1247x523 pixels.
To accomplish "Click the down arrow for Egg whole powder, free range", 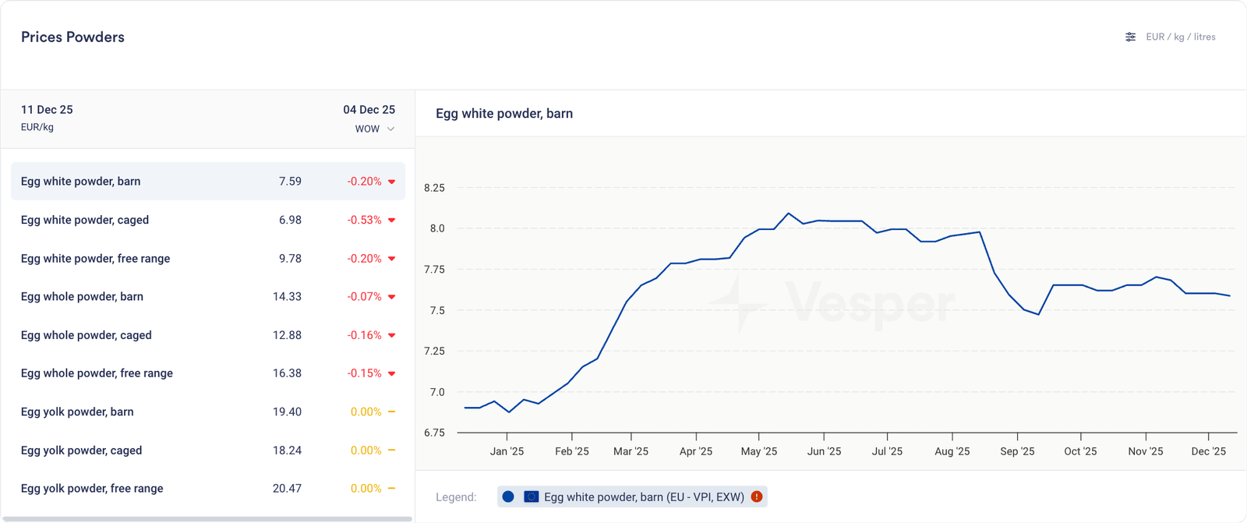I will [391, 374].
